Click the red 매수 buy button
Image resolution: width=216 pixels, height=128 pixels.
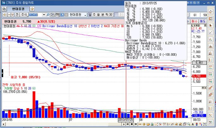[194, 21]
